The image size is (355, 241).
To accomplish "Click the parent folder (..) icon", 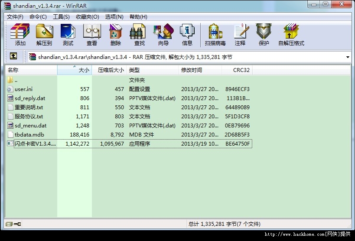I will pos(10,80).
